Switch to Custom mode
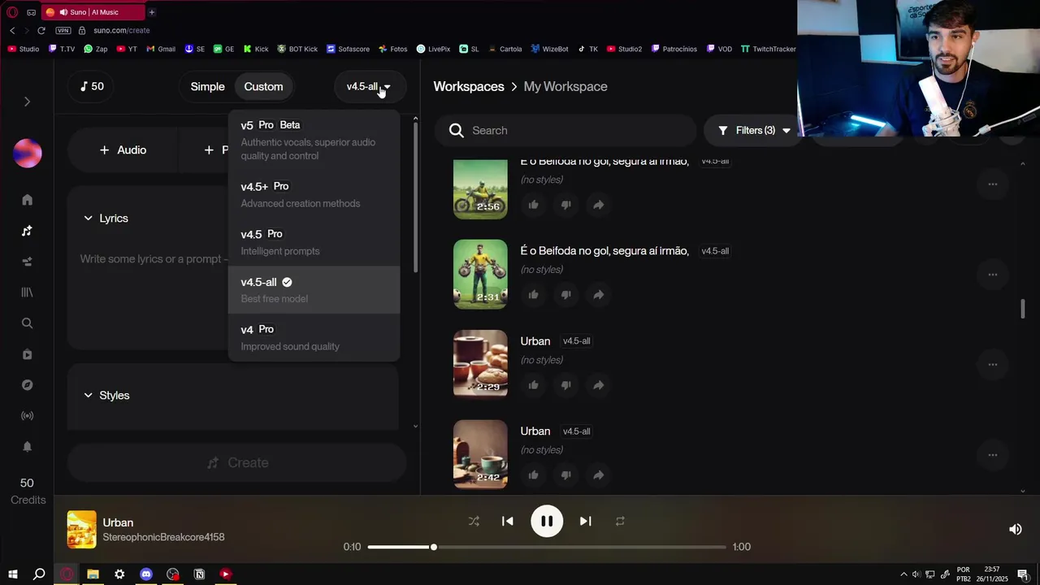The image size is (1040, 585). point(263,86)
